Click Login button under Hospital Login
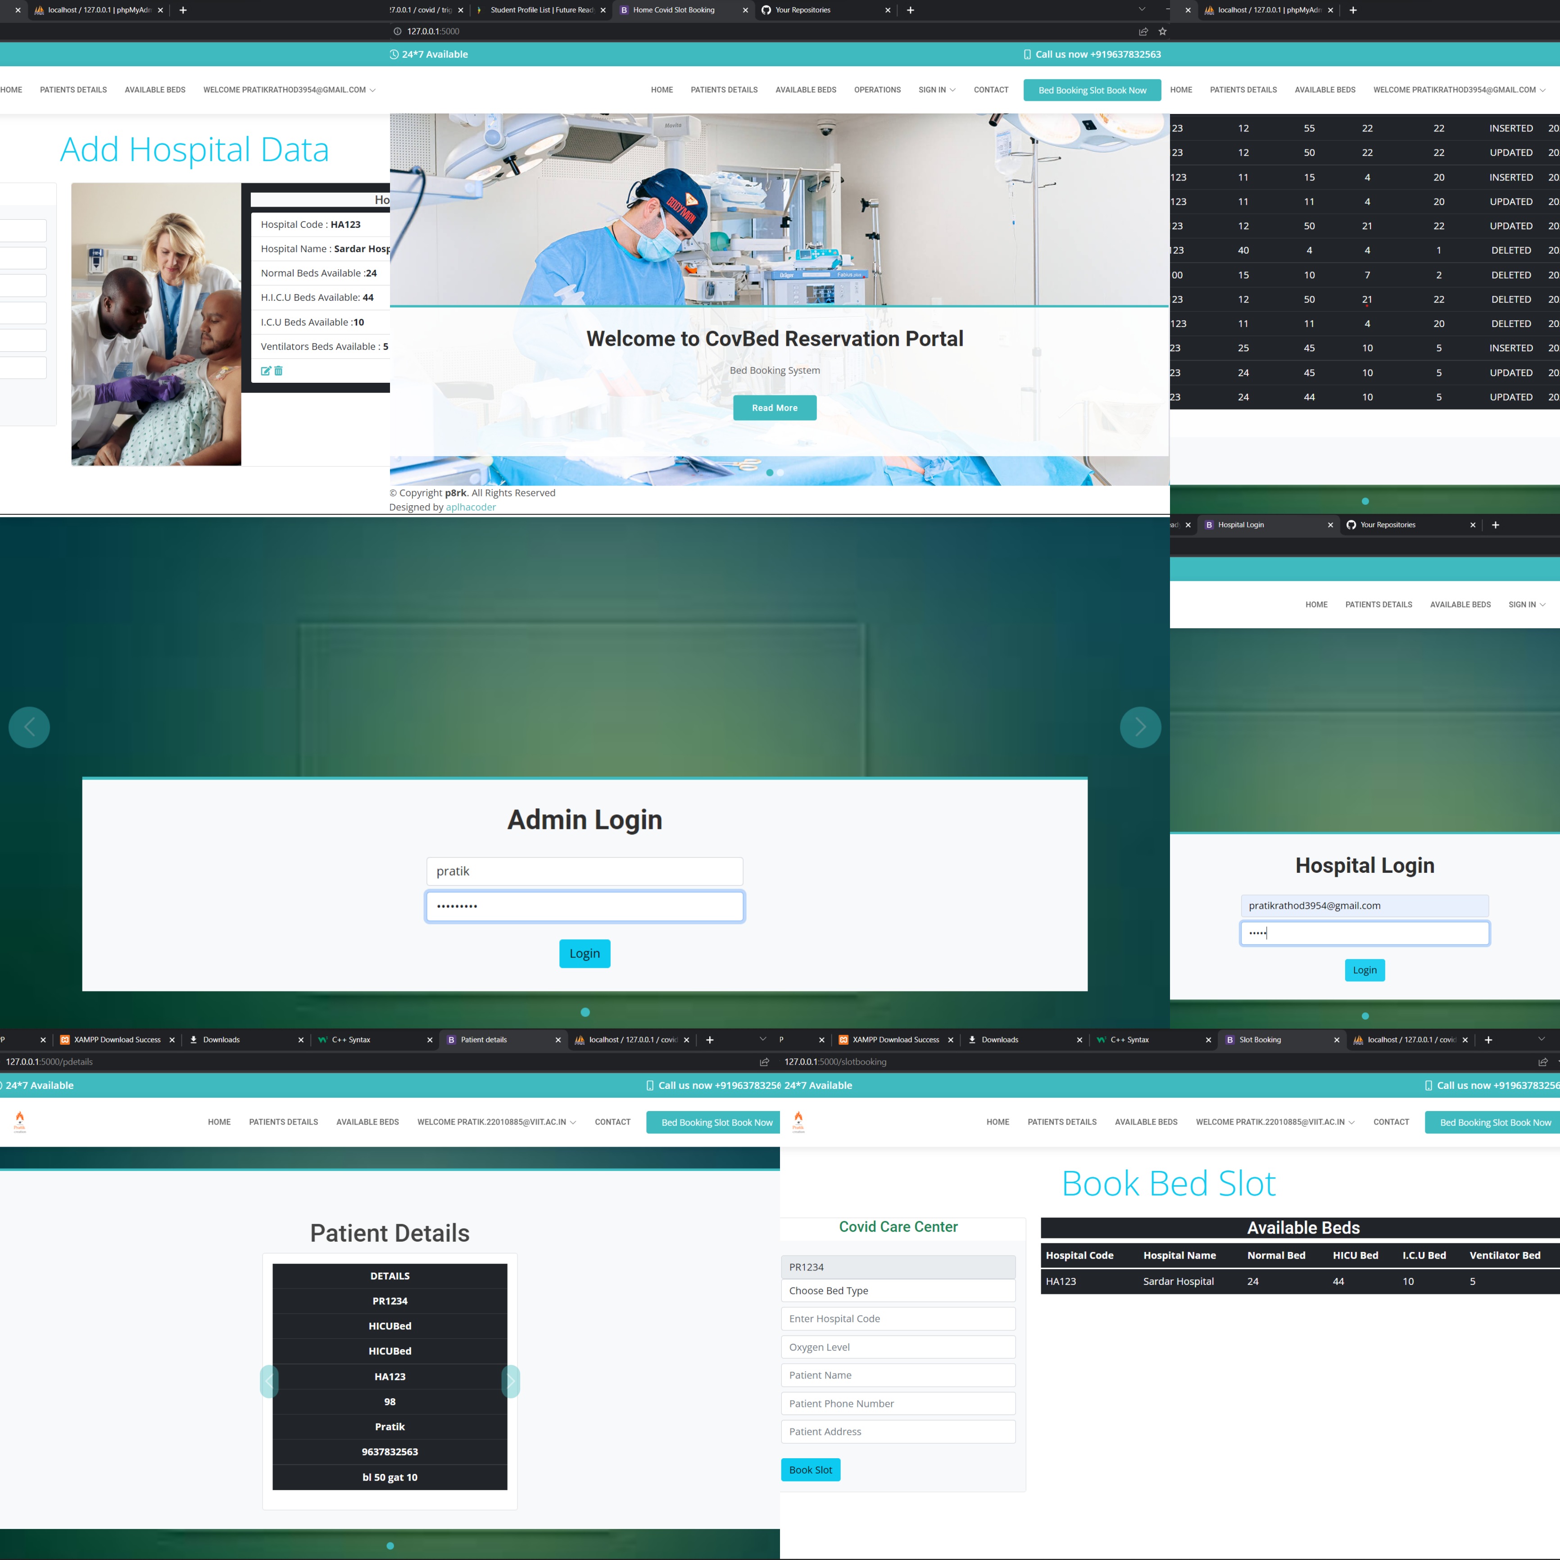Screen dimensions: 1560x1560 [x=1365, y=970]
